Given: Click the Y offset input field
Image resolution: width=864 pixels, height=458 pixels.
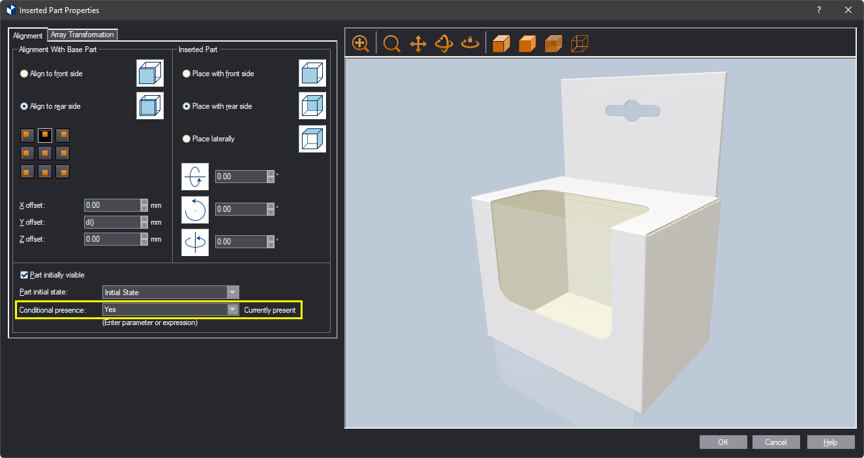Looking at the screenshot, I should coord(112,222).
